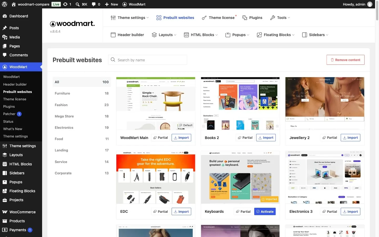Click the Media icon in sidebar
This screenshot has width=379, height=237.
click(x=5, y=37)
